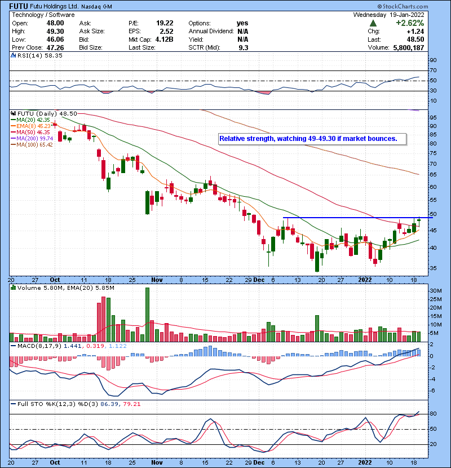
Task: Click the 70 level label on the RSI axis
Action: [433, 70]
